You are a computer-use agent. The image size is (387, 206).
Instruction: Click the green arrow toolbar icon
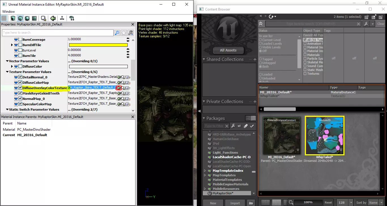[x=53, y=18]
